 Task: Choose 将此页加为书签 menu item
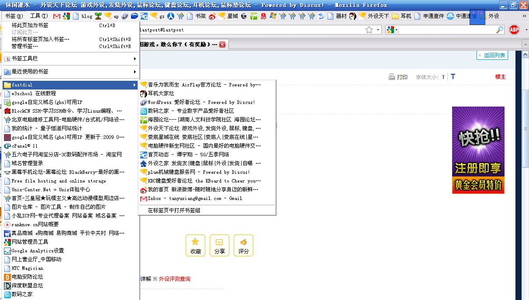[71, 25]
